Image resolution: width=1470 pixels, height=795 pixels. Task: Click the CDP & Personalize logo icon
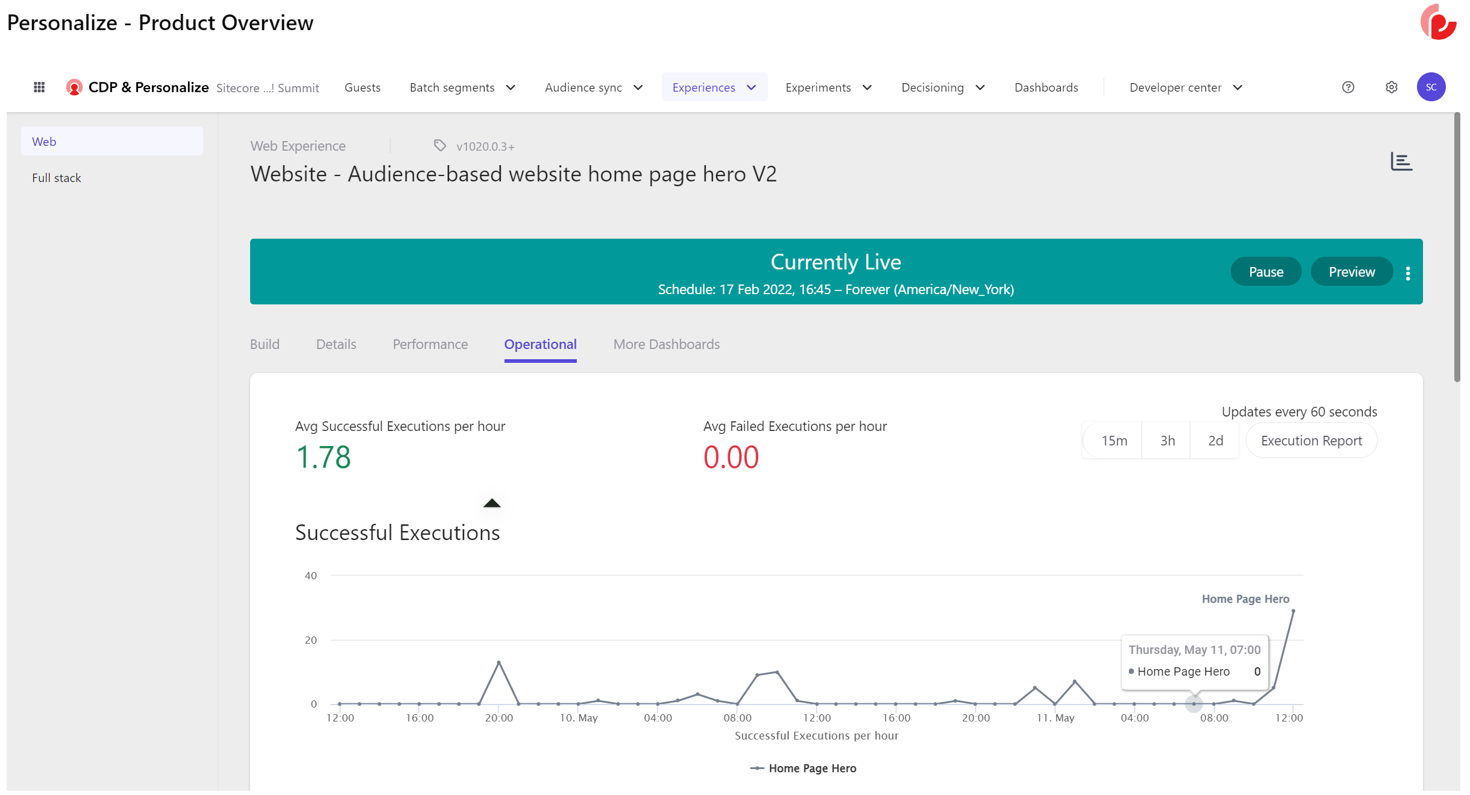tap(74, 87)
